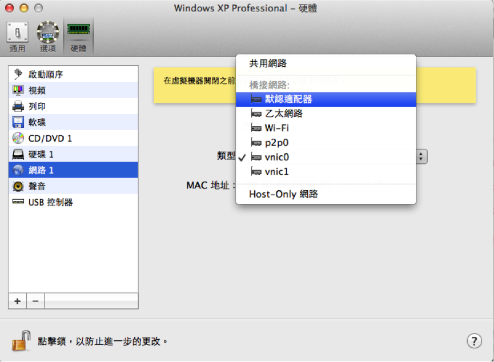Click the lock icon to prevent changes
Viewport: 494px width, 362px height.
(21, 340)
